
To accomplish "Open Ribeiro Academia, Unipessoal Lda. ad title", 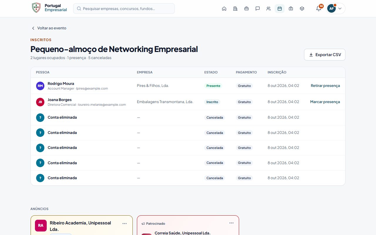I will pyautogui.click(x=80, y=226).
